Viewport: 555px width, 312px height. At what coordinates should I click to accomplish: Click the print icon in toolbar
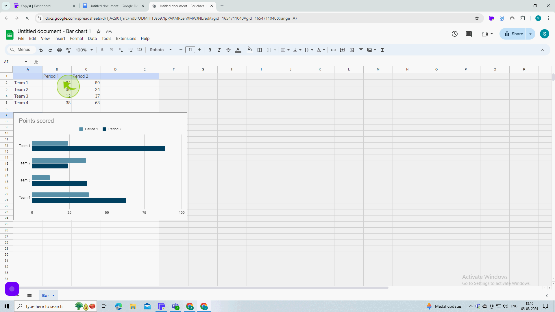60,50
